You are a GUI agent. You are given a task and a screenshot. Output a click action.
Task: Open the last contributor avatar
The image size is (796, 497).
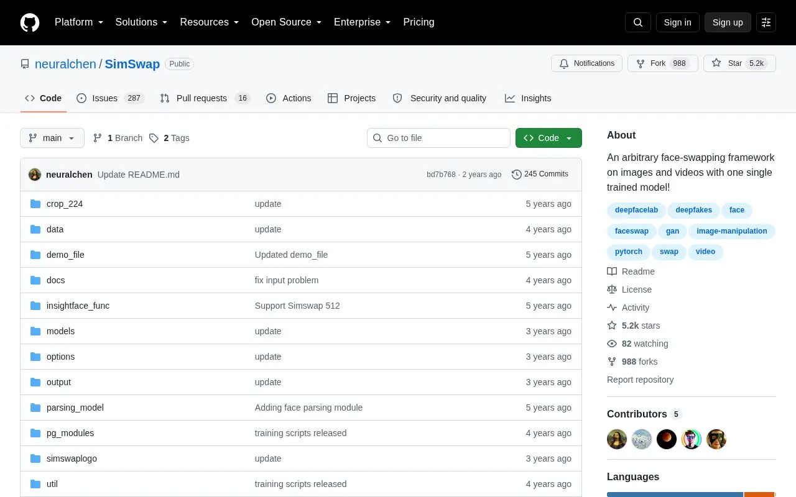tap(716, 439)
